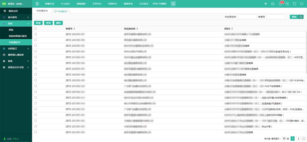
Task: Click the shirt theme icon
Action: [x=294, y=4]
